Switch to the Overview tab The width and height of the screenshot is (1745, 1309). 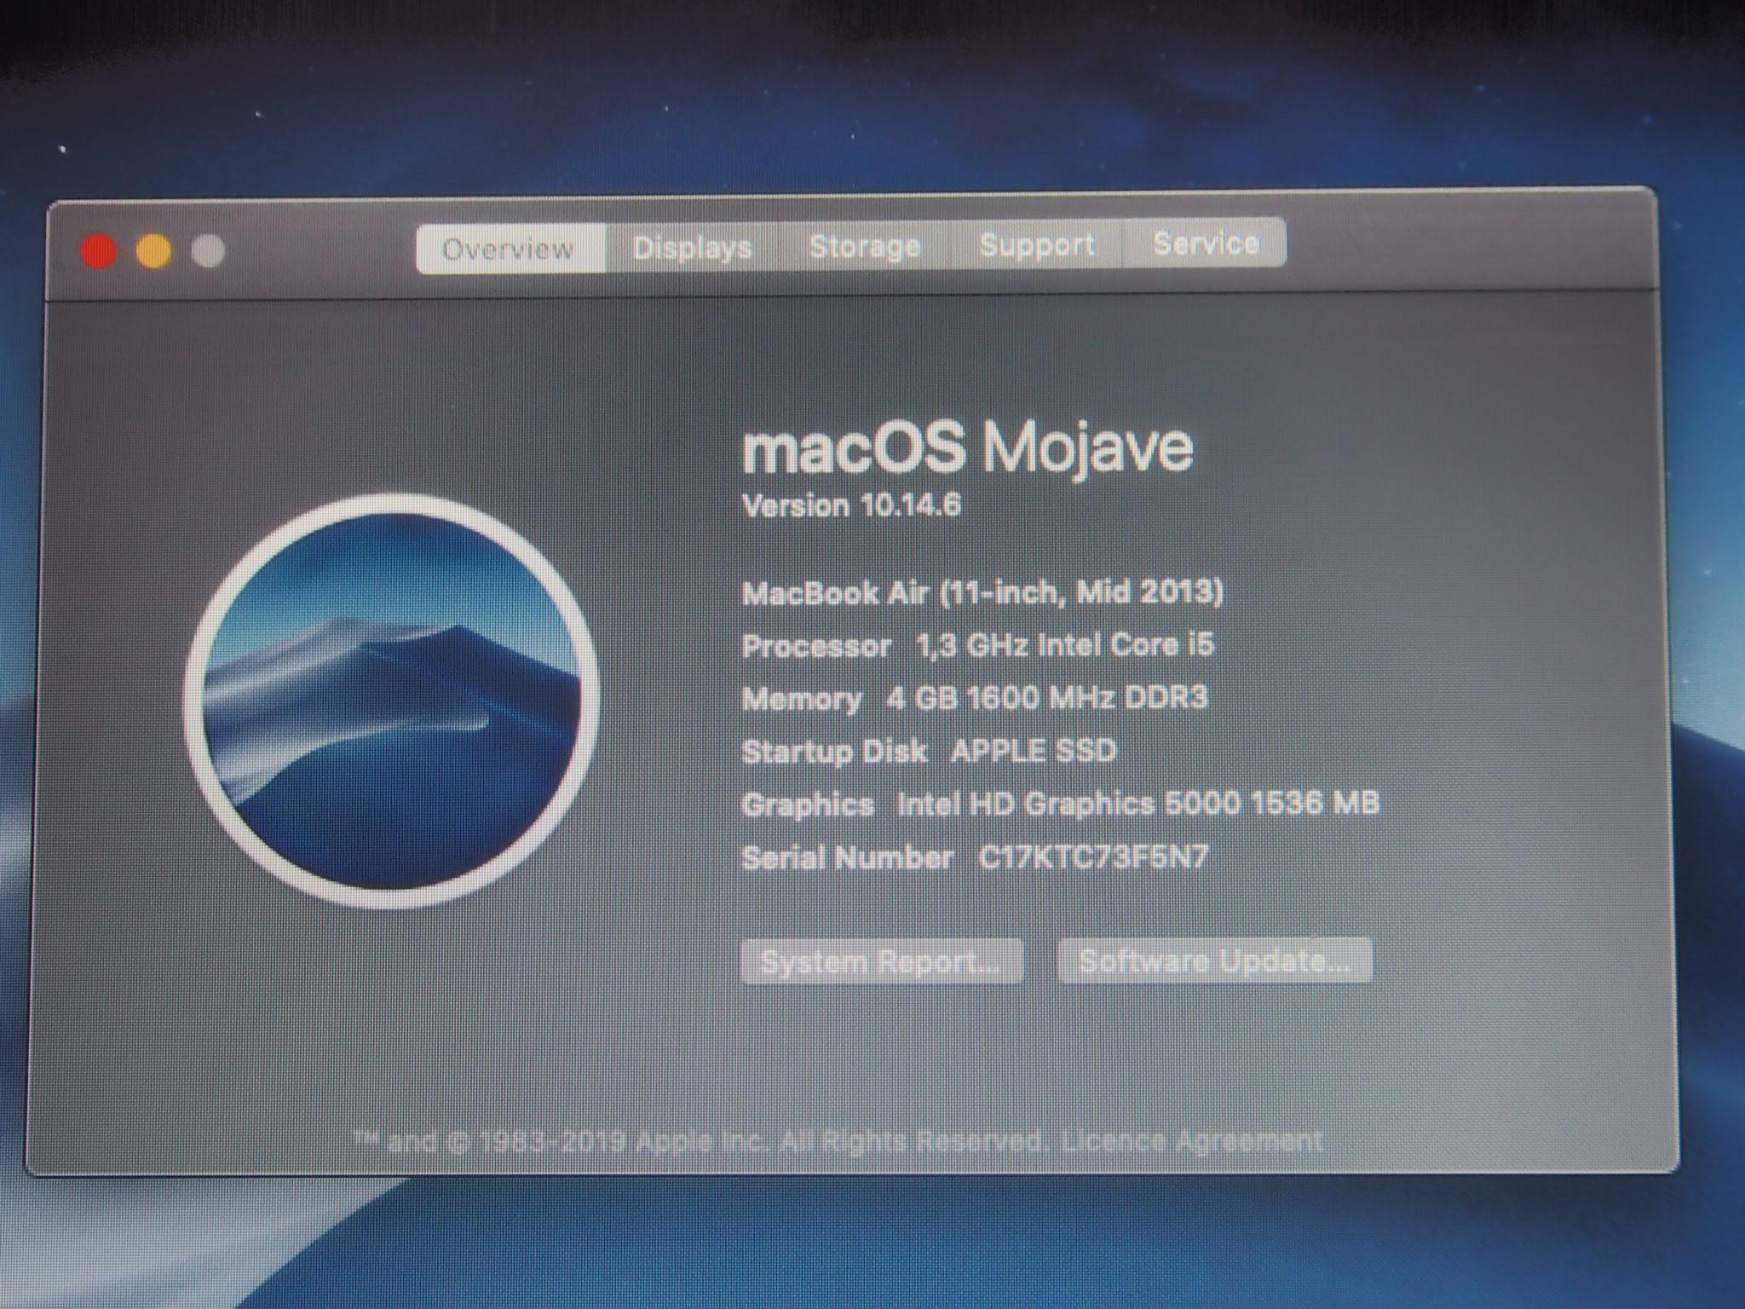pos(510,249)
